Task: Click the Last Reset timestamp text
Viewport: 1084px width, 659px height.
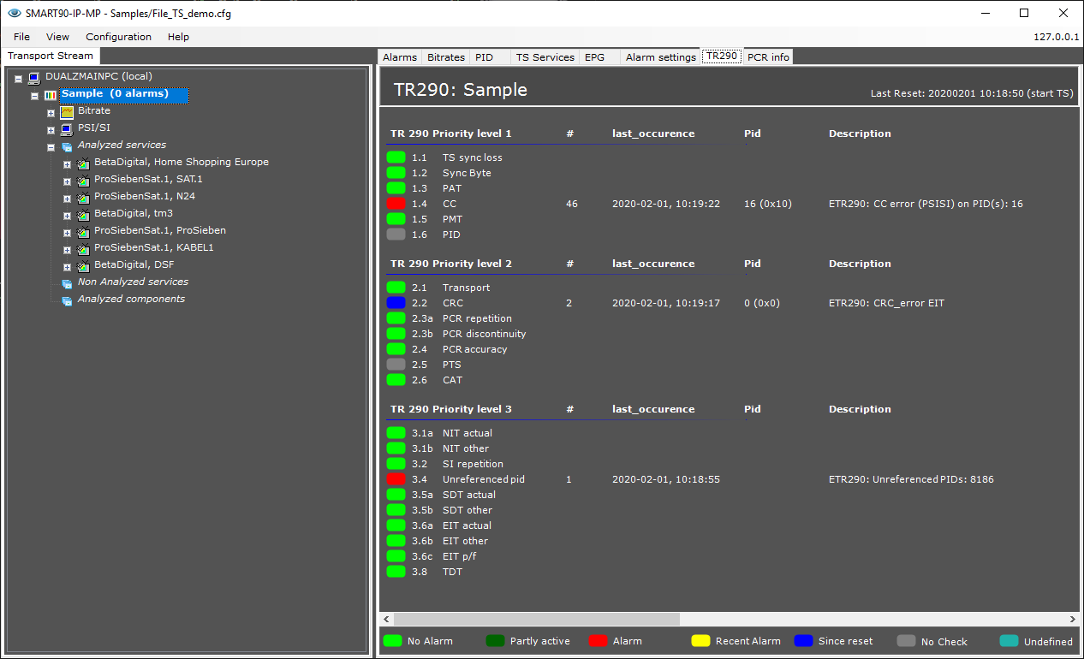Action: point(971,93)
